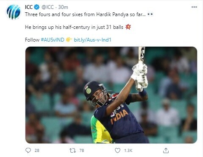Viewport: 203px width, 157px height.
Task: Click the share upload icon
Action: click(166, 150)
